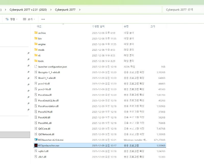Expand chevron after Cyberpunk 2077 breadcrumb
Screen dimensions: 204x164
(80, 10)
